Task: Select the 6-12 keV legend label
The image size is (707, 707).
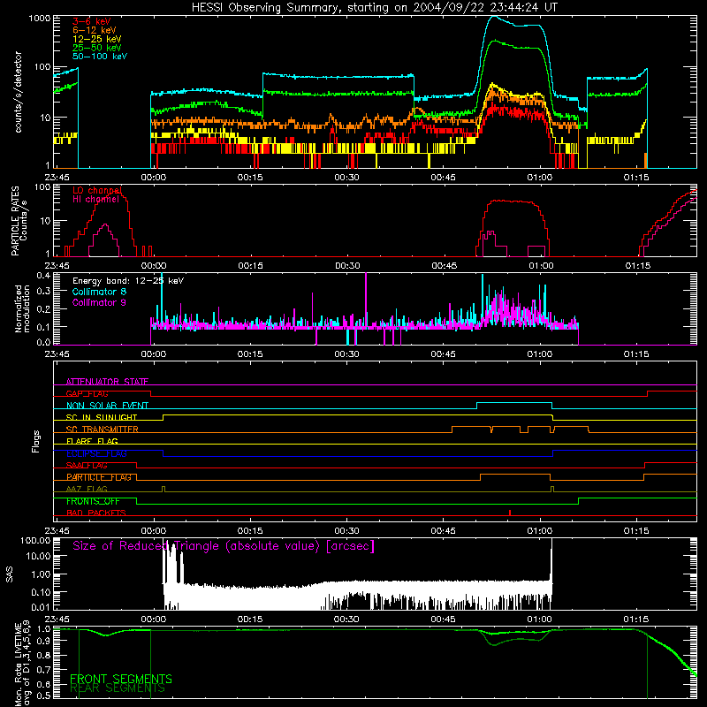Action: 95,30
